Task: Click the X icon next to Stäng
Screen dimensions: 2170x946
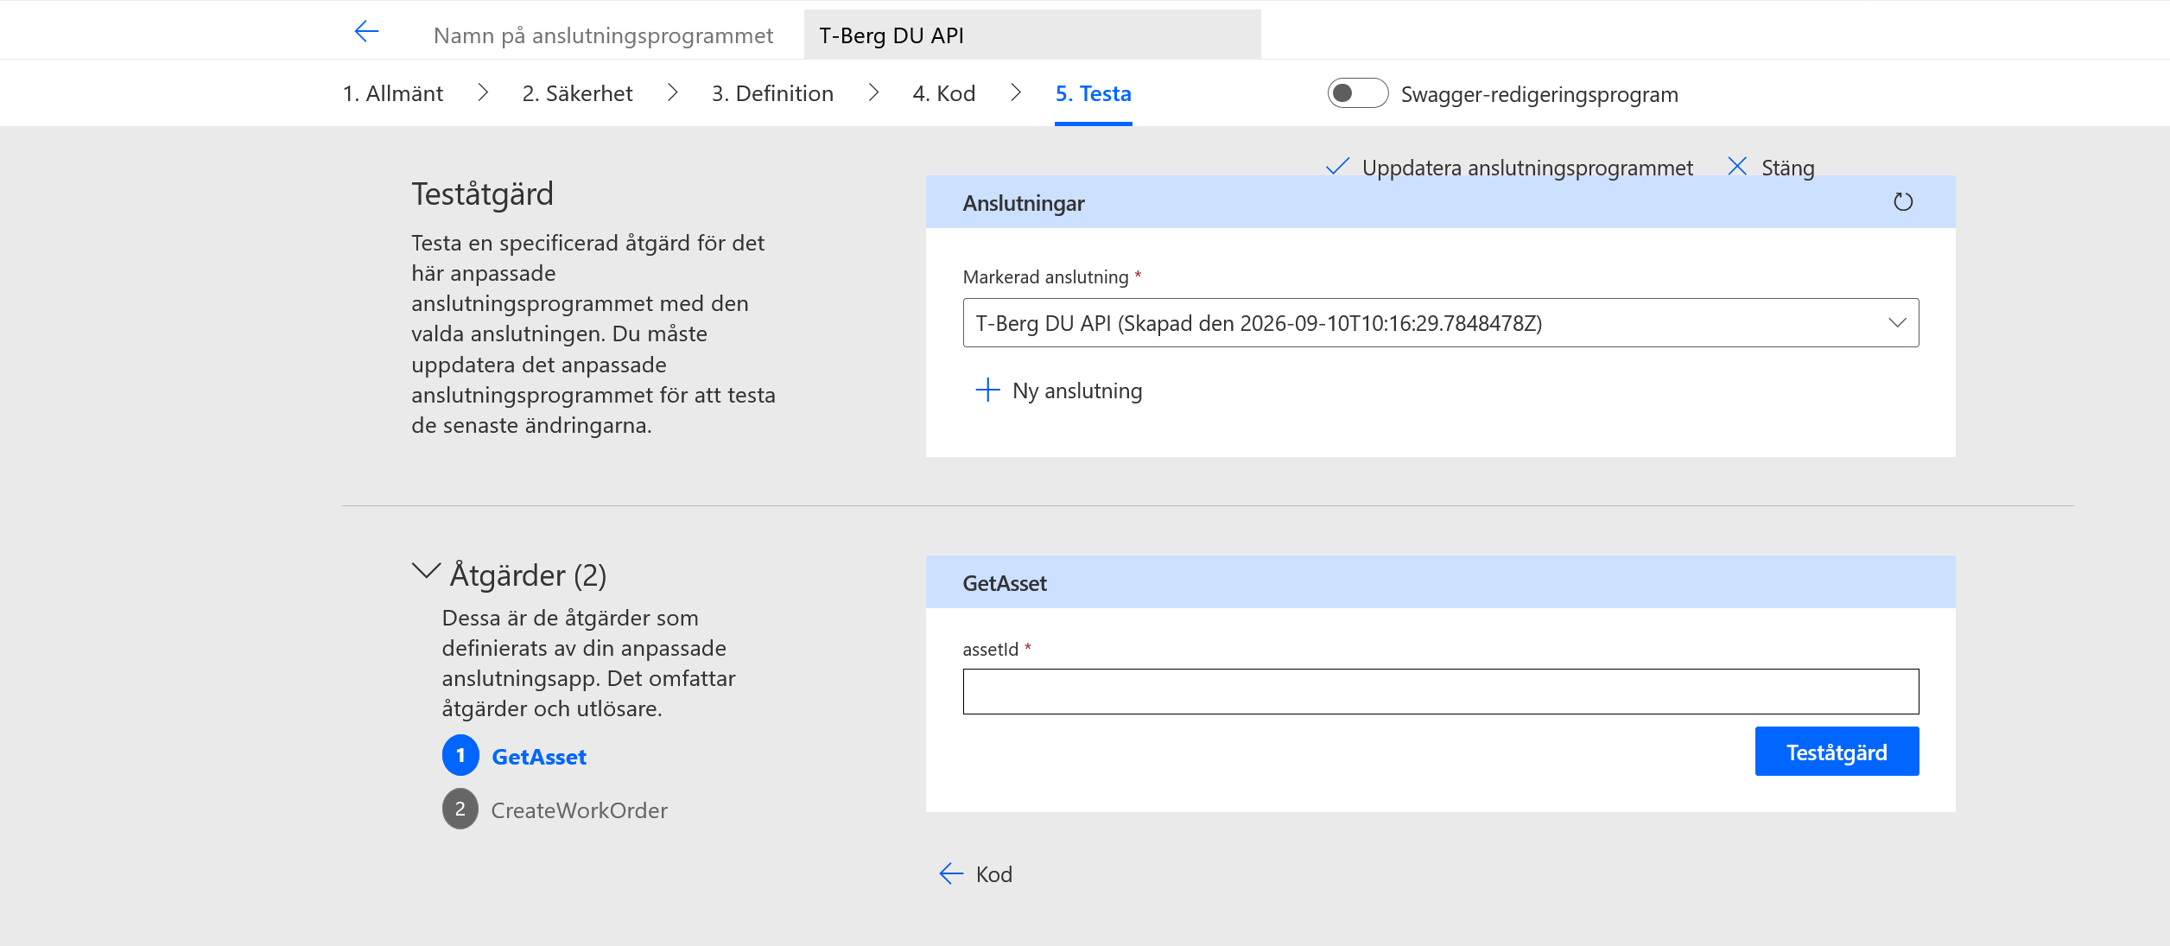Action: pyautogui.click(x=1737, y=166)
